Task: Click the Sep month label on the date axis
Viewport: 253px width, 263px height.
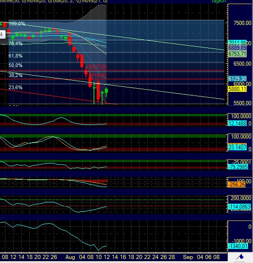Action: (187, 257)
